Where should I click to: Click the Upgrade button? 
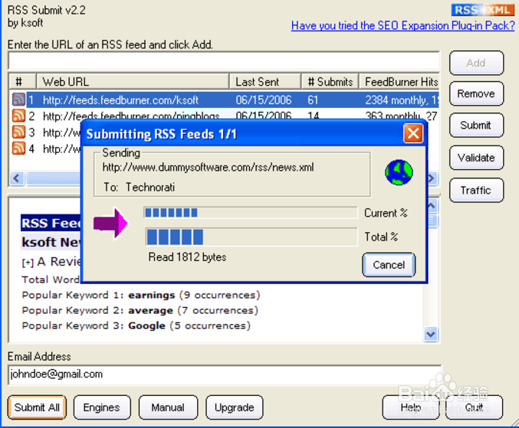tap(235, 407)
